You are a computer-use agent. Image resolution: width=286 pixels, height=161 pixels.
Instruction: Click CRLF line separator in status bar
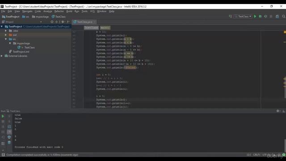257,155
